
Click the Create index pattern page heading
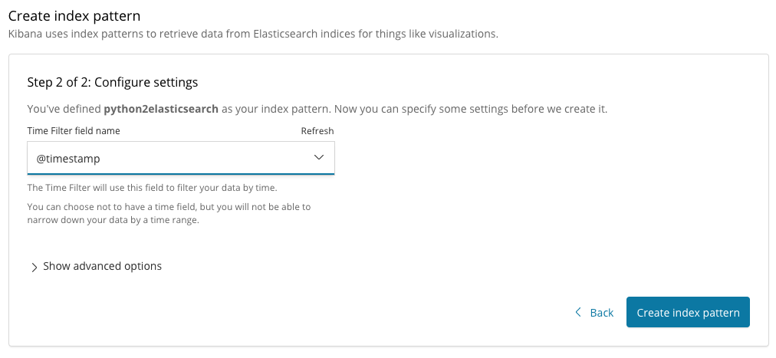[x=74, y=16]
